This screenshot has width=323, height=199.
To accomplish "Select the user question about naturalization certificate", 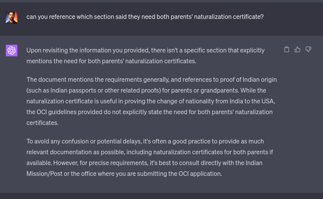I will 145,17.
